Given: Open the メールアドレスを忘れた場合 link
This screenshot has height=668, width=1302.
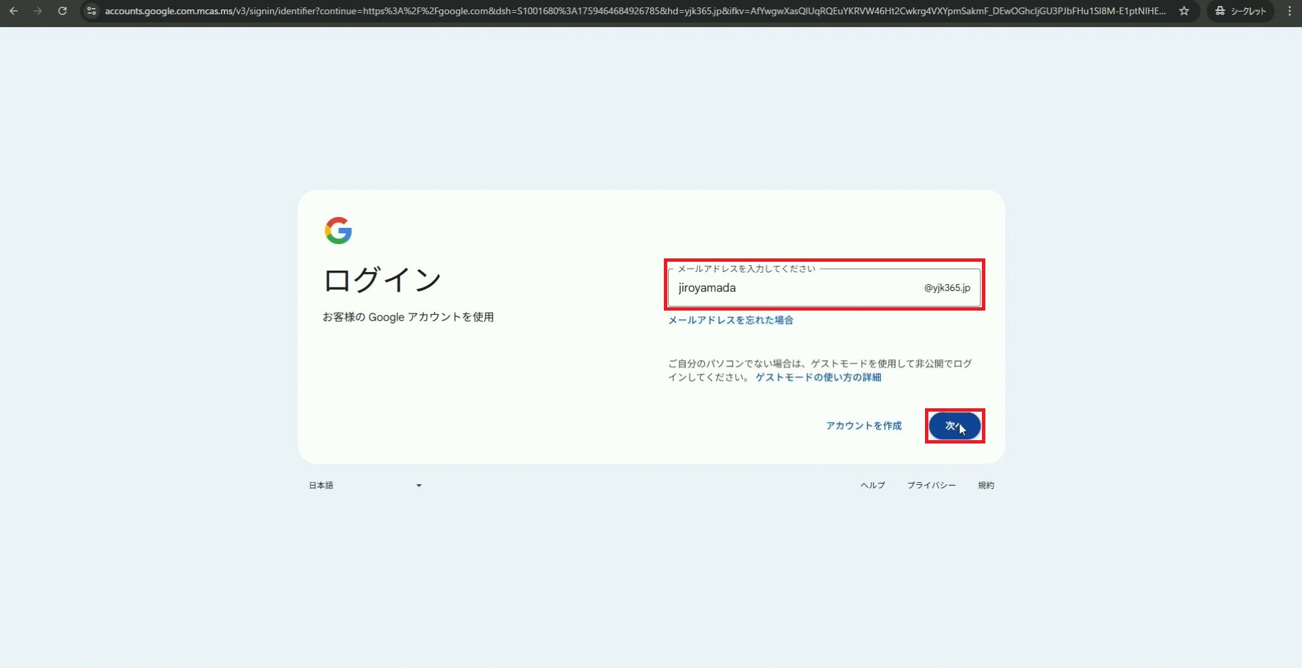Looking at the screenshot, I should coord(730,320).
